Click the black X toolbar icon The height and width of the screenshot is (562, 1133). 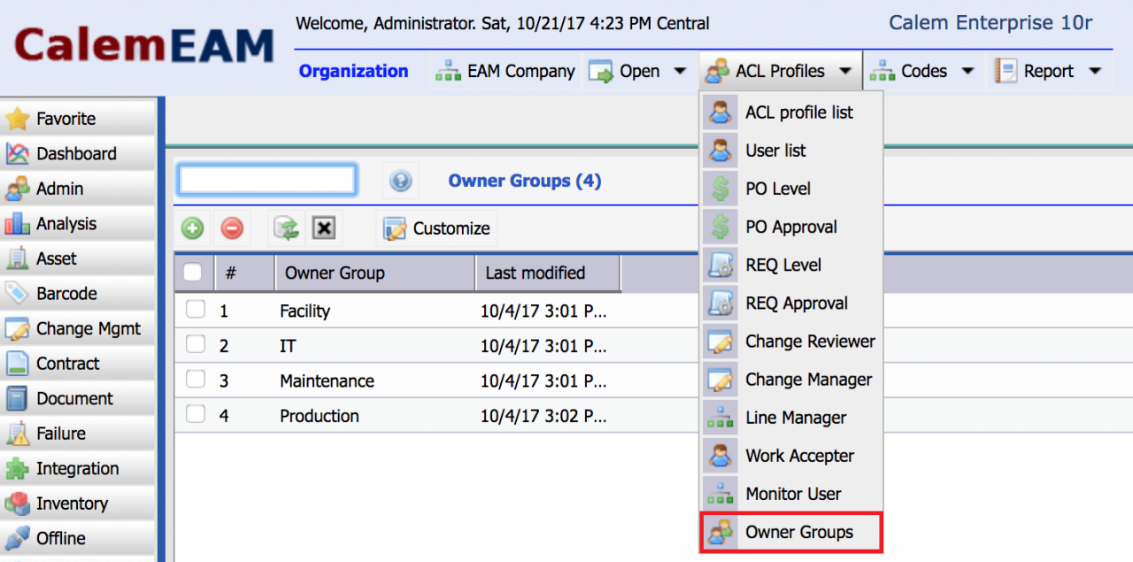325,228
